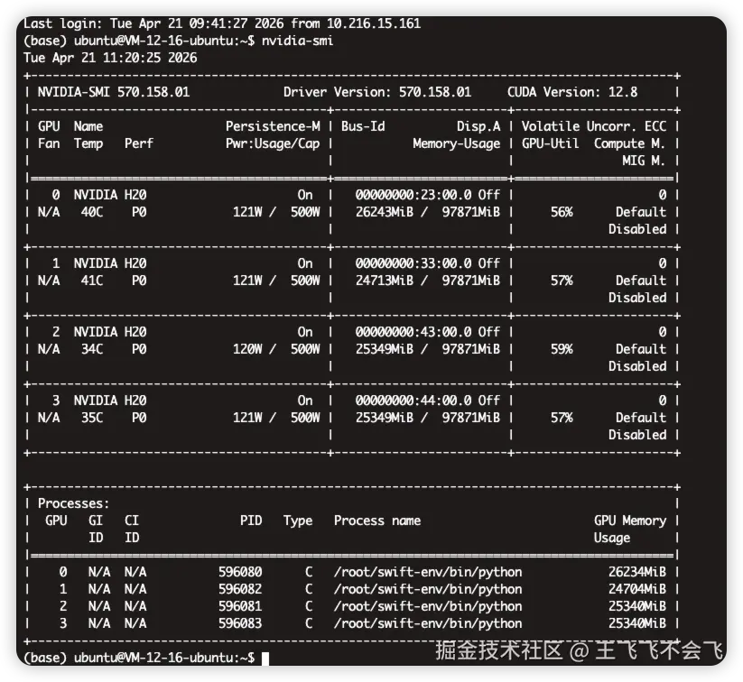Click the shell prompt cursor at bottom
The width and height of the screenshot is (743, 682).
[x=265, y=659]
